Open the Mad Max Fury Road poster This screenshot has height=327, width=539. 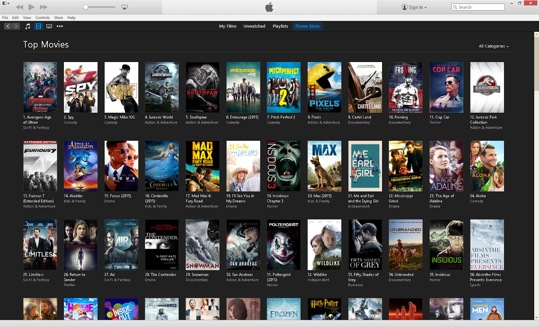[202, 166]
